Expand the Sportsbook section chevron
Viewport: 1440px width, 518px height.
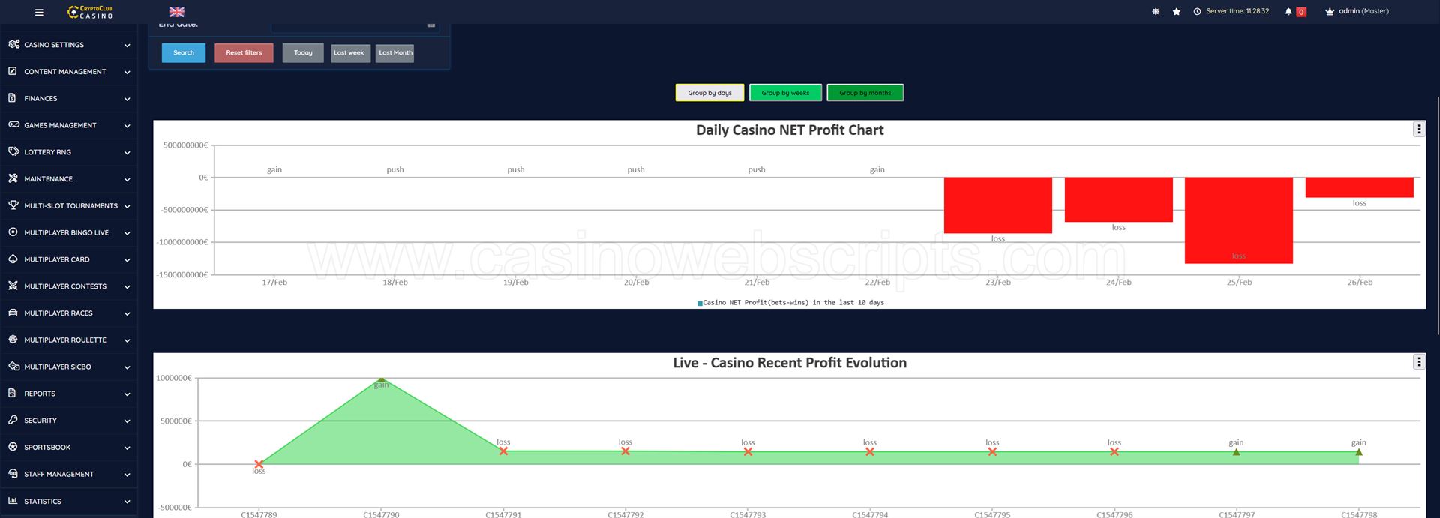tap(127, 448)
